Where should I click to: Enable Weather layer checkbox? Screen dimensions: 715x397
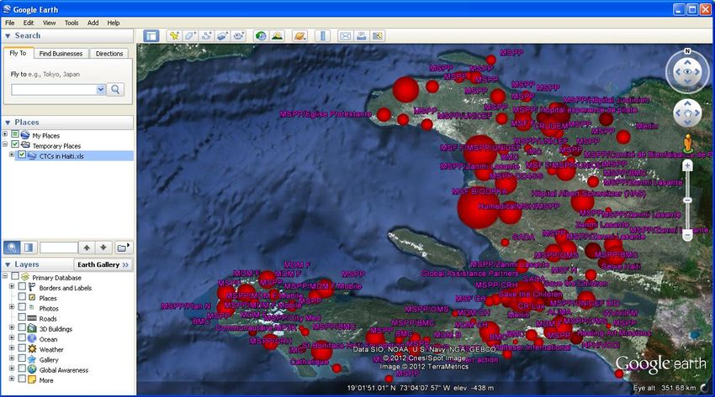pyautogui.click(x=22, y=348)
